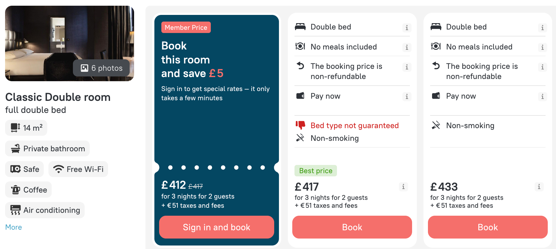556x249 pixels.
Task: Click non-refundable info icon in £417 offer
Action: click(x=407, y=67)
